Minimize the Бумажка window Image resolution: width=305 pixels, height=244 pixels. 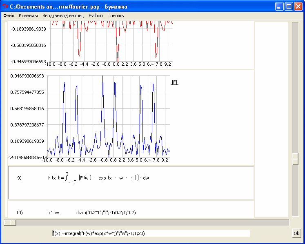(279, 7)
